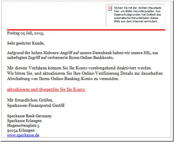Image resolution: width=174 pixels, height=142 pixels.
Task: Open the www.sparkasse.de link
Action: 23,135
